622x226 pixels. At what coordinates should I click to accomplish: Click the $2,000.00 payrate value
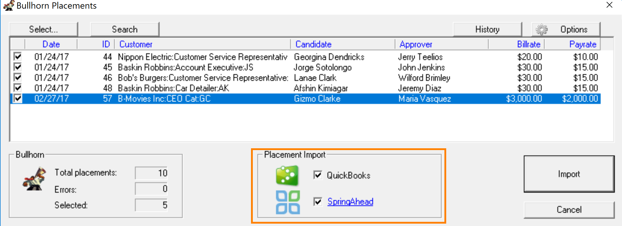580,99
